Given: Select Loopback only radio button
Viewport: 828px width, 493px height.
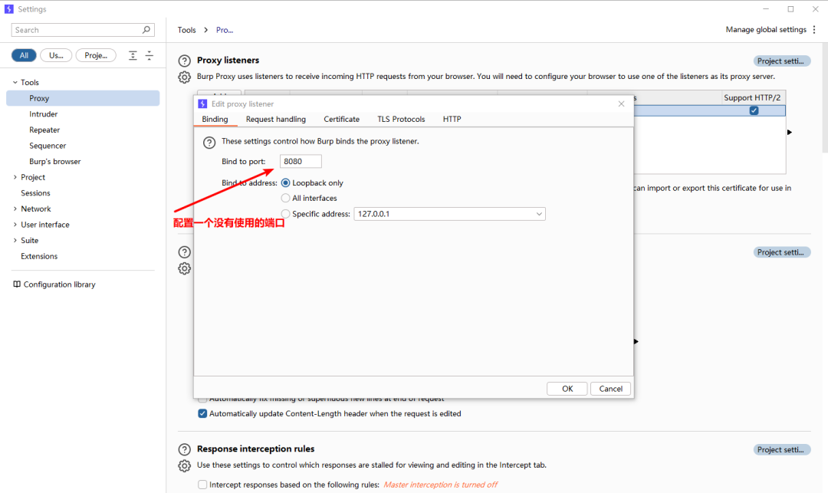Looking at the screenshot, I should click(286, 182).
